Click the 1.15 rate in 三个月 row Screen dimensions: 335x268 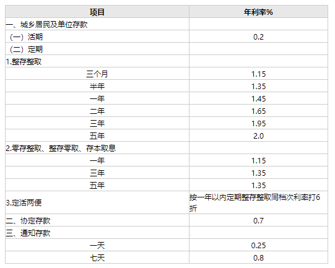pos(258,74)
